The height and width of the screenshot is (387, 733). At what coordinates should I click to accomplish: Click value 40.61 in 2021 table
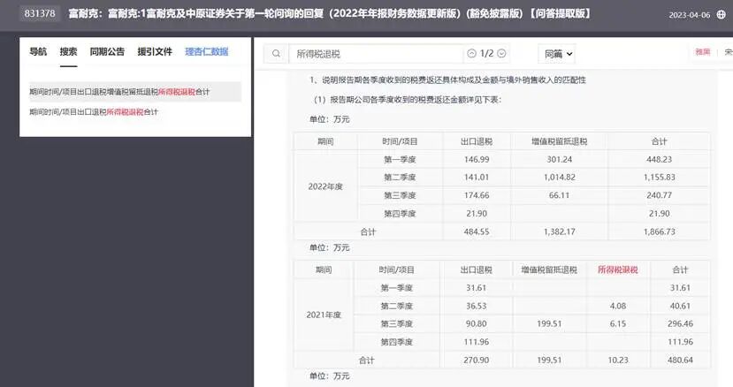(x=680, y=306)
